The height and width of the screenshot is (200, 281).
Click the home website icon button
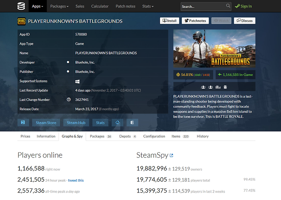(117, 123)
